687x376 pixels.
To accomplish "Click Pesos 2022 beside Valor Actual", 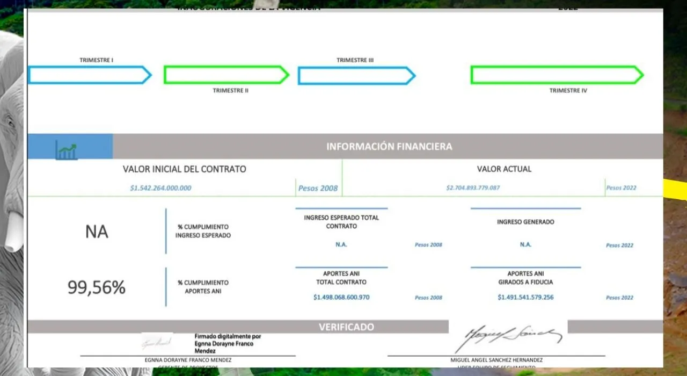I will coord(622,188).
